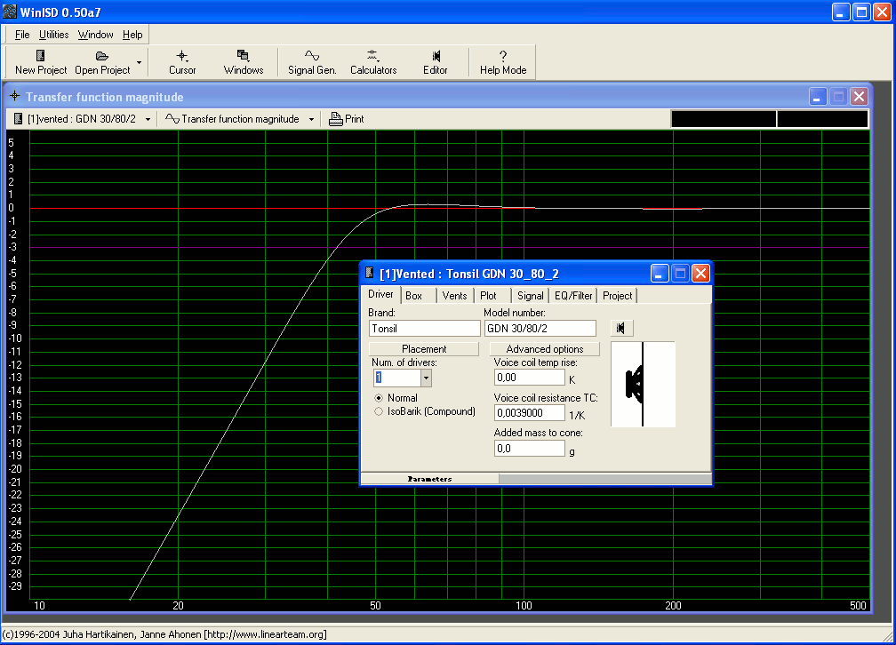The height and width of the screenshot is (645, 896).
Task: Click the Open Project folder icon
Action: (102, 56)
